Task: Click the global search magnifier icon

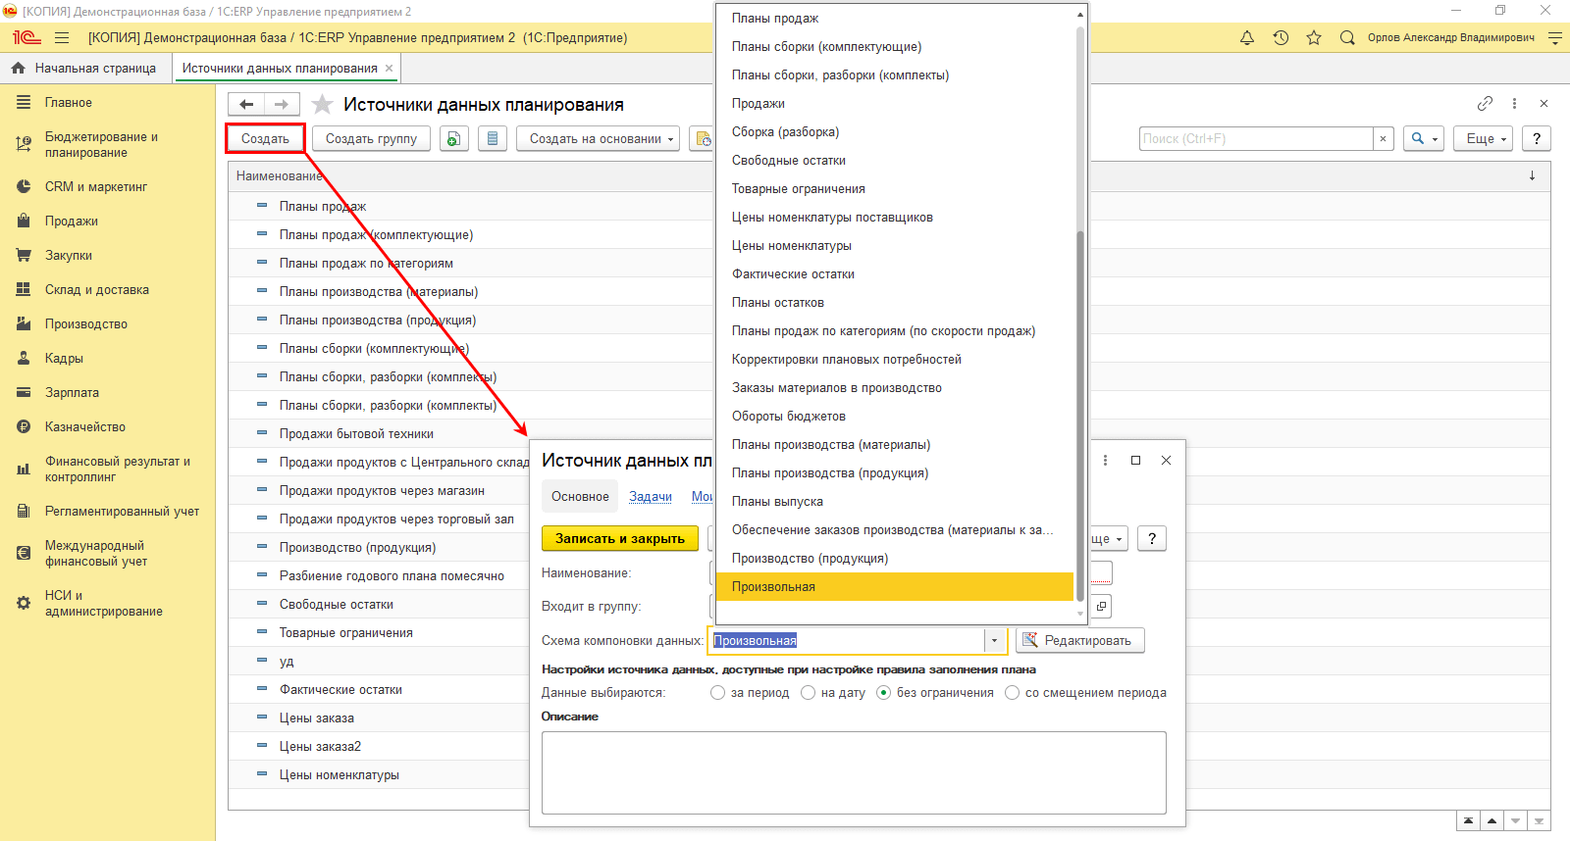Action: pyautogui.click(x=1347, y=37)
